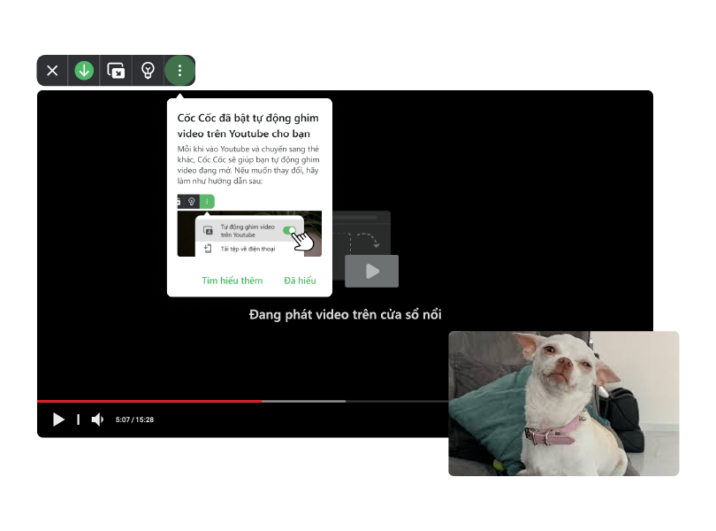Click the grey buffered section of progress bar
The height and width of the screenshot is (531, 716).
tap(304, 401)
